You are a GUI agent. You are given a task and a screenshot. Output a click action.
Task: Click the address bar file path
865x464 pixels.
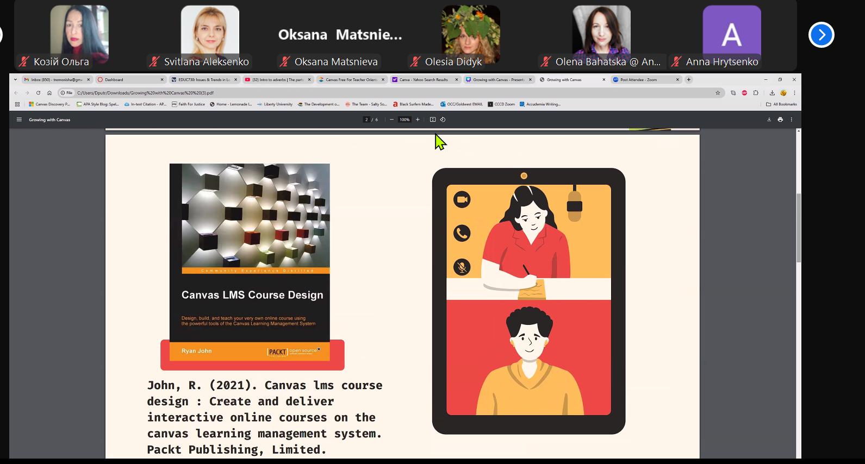(145, 93)
